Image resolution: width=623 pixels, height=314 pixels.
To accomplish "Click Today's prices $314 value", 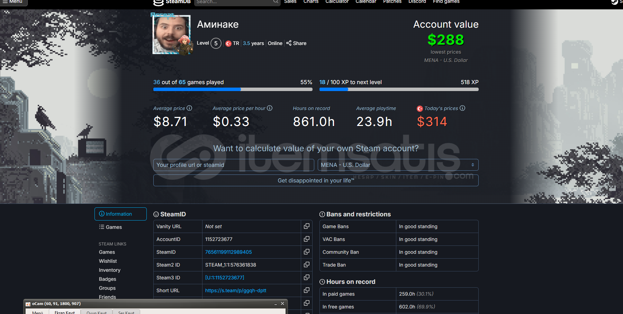I will pos(432,122).
